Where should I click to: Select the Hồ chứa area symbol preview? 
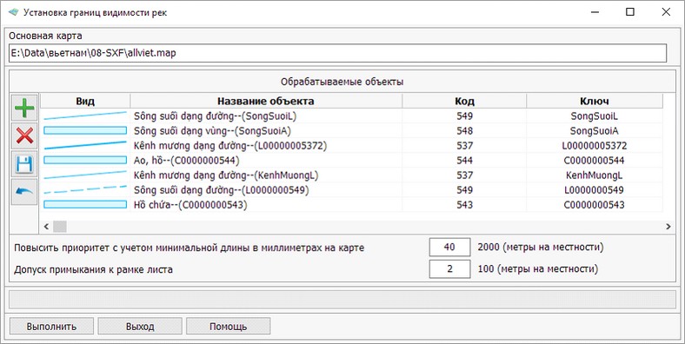pos(85,205)
